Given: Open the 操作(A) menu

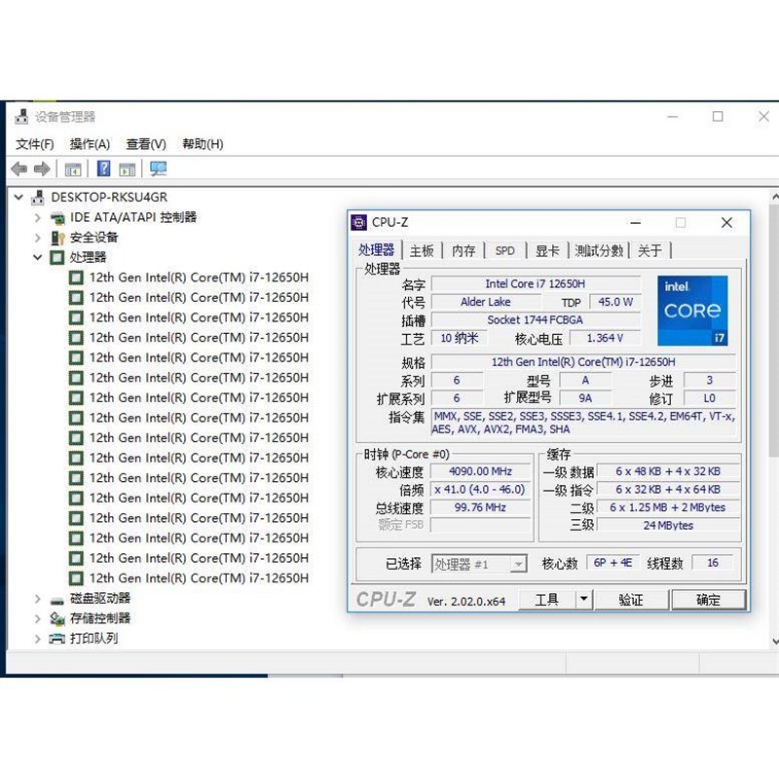Looking at the screenshot, I should click(x=90, y=144).
